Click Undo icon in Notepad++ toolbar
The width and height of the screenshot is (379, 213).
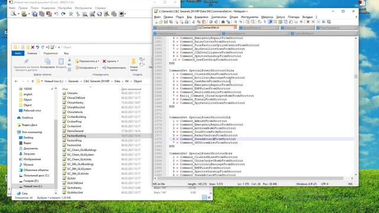tap(211, 22)
